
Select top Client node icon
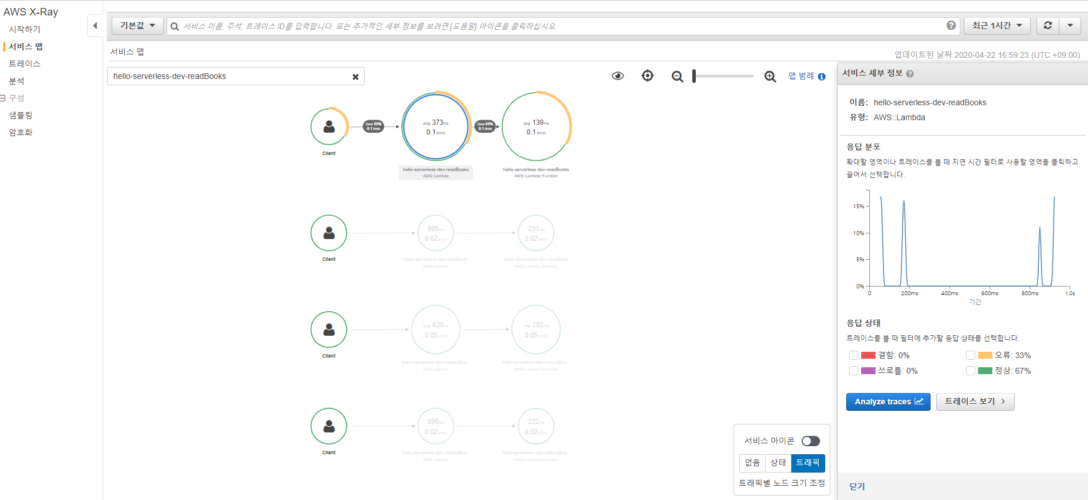point(329,126)
